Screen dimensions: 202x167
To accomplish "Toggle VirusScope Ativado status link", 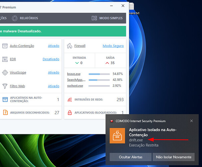I will click(54, 72).
